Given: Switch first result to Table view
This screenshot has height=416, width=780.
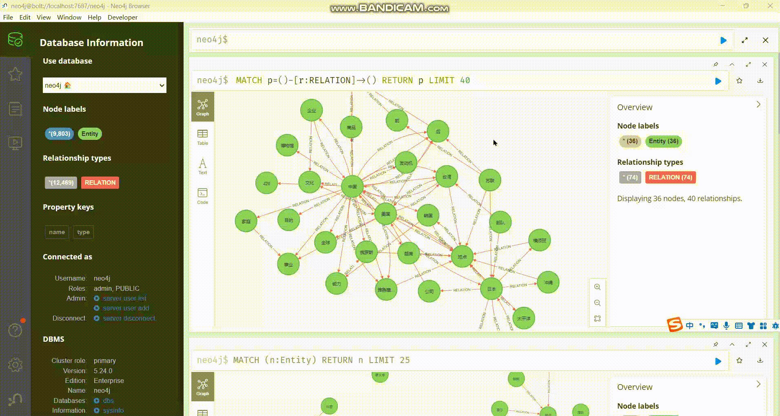Looking at the screenshot, I should tap(202, 137).
